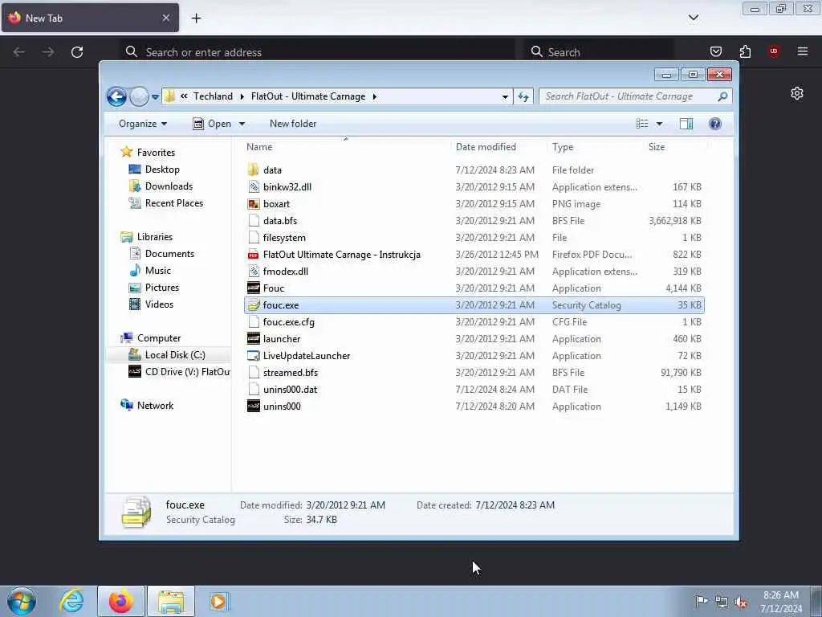This screenshot has width=822, height=617.
Task: Select FlatOut Ultimate Carnage - Instrukcja PDF icon
Action: click(254, 255)
